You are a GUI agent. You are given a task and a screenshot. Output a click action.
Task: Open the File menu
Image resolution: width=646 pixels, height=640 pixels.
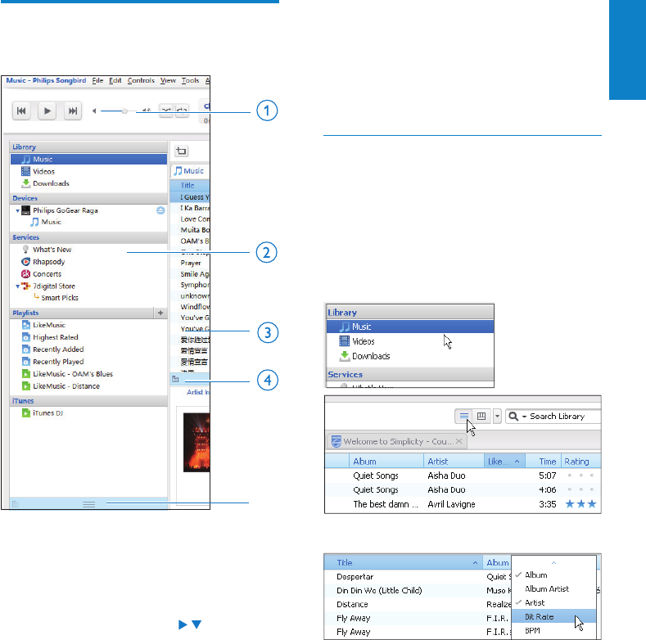[x=97, y=80]
